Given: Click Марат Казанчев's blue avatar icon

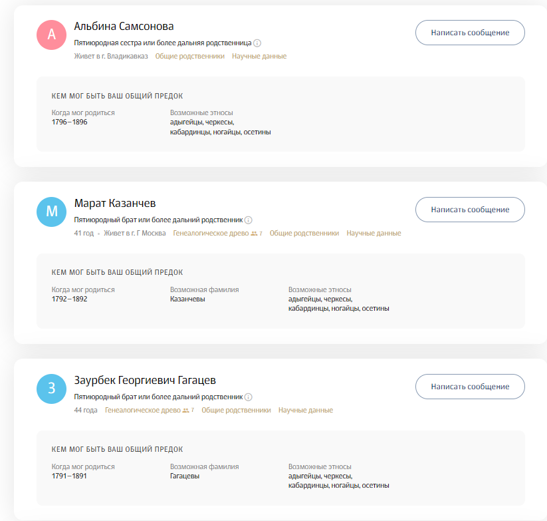Looking at the screenshot, I should click(52, 212).
